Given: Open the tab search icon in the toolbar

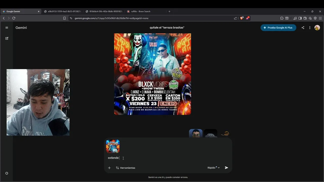Looking at the screenshot, I should point(287,18).
